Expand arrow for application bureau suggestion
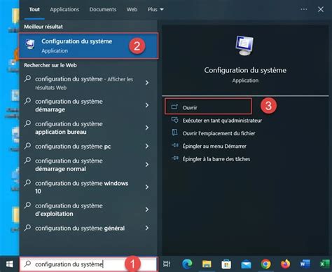Screen dimensions: 332x272 (147, 128)
